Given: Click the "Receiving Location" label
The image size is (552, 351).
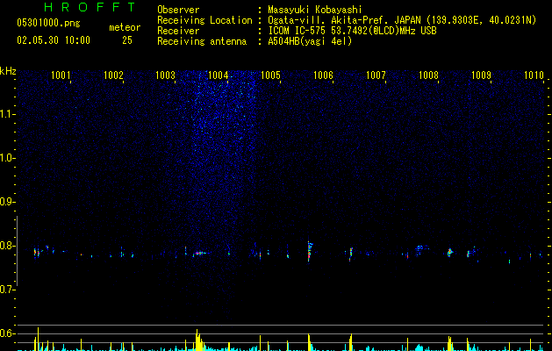Looking at the screenshot, I should pos(204,20).
